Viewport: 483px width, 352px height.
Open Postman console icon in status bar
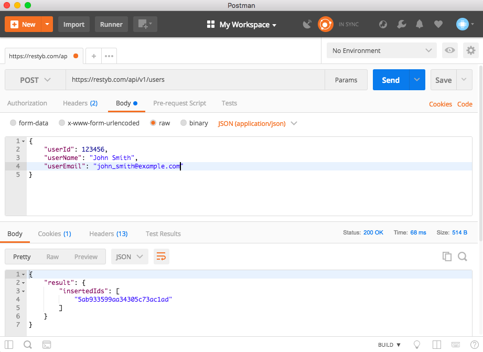47,345
